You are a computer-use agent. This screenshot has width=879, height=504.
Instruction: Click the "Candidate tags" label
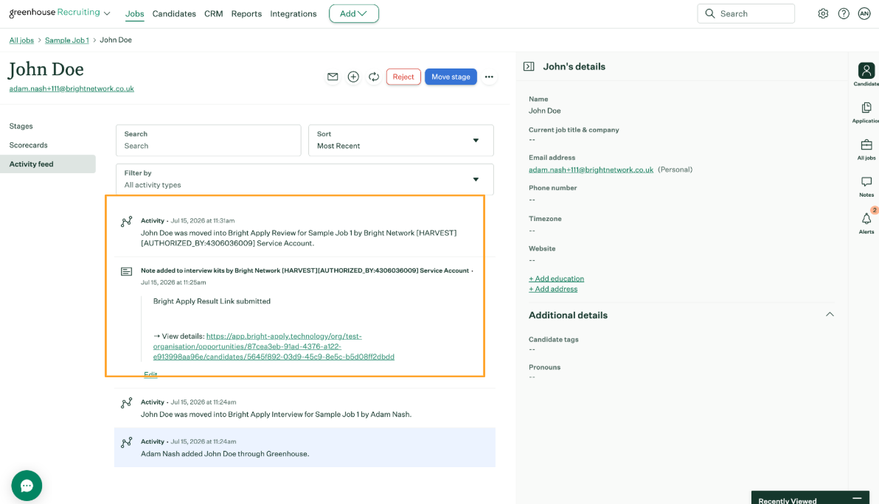(x=553, y=340)
